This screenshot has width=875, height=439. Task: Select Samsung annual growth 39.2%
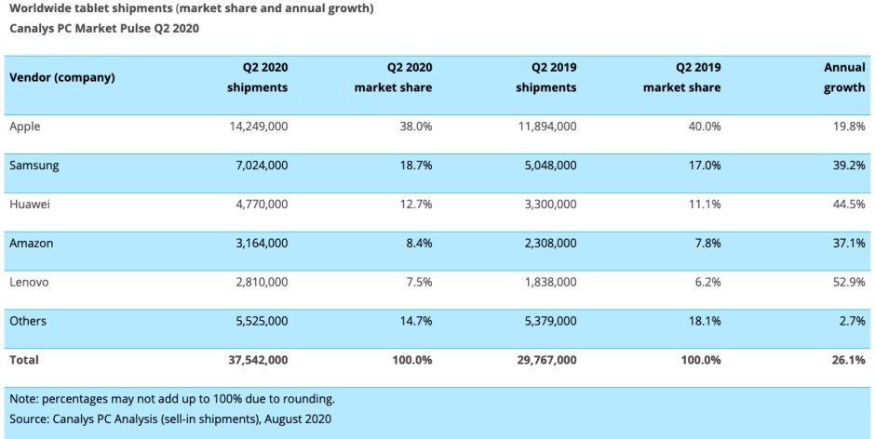[850, 166]
